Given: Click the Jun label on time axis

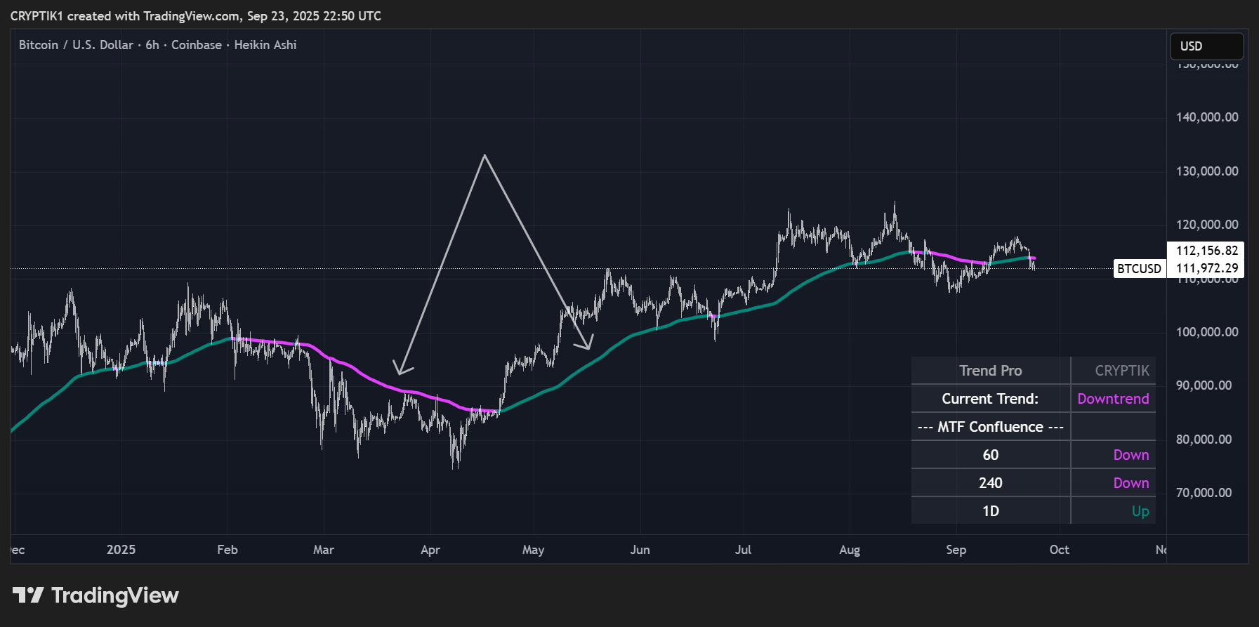Looking at the screenshot, I should click(x=640, y=550).
